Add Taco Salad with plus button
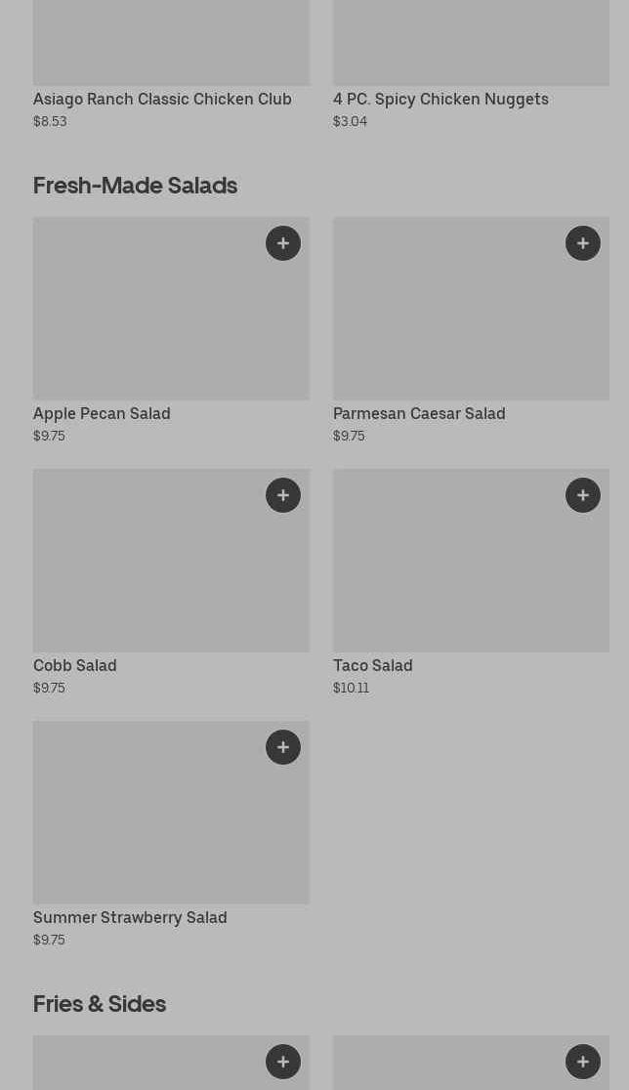 (583, 495)
